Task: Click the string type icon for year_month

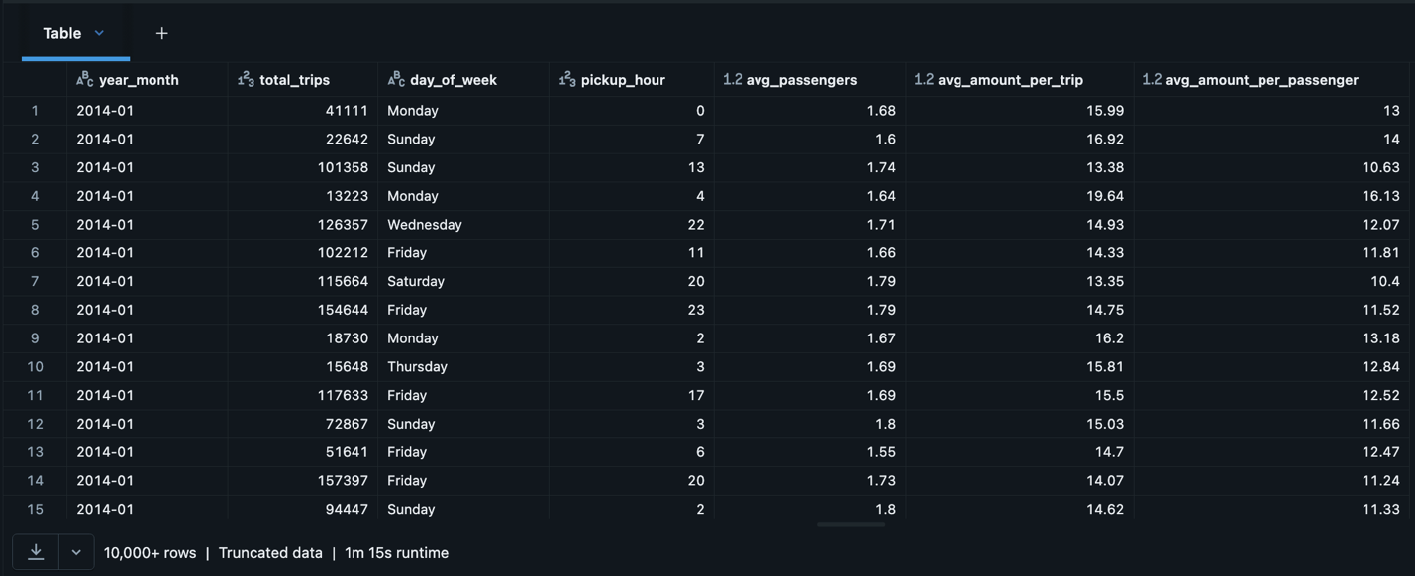Action: (x=85, y=79)
